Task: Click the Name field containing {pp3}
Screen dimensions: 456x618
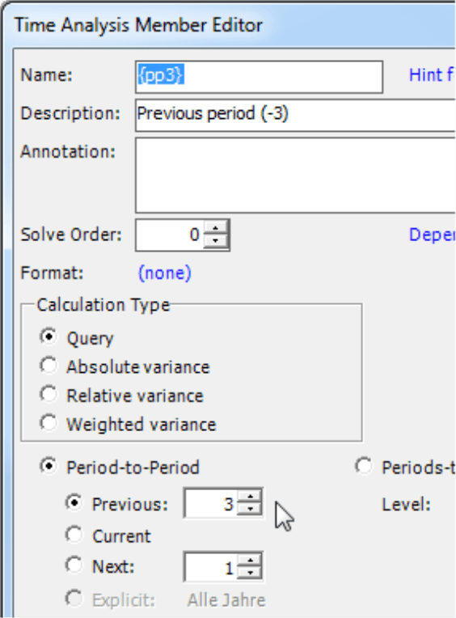Action: pos(259,77)
